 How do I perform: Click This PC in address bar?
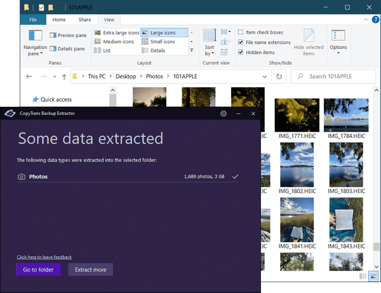click(97, 76)
